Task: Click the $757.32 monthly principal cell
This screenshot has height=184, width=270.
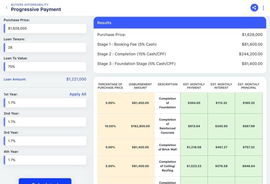Action: click(249, 147)
